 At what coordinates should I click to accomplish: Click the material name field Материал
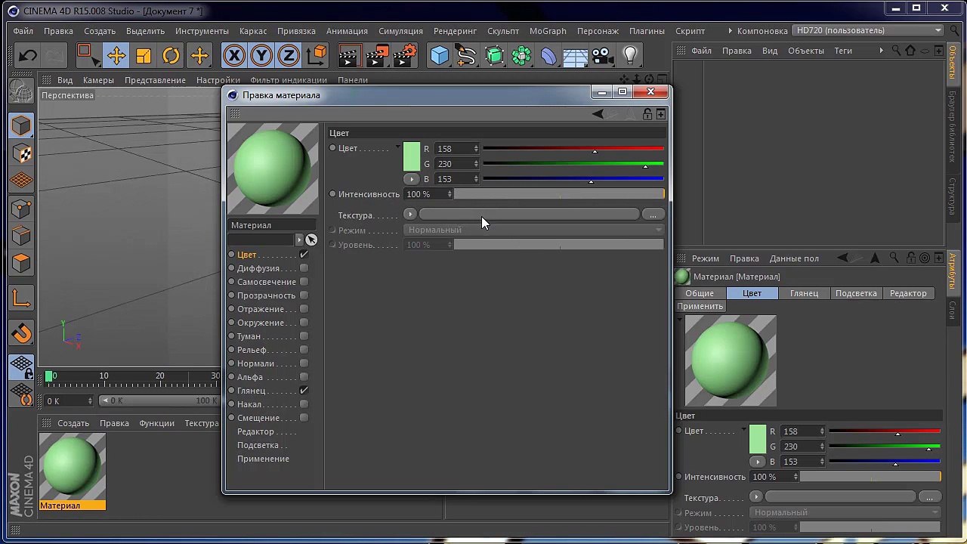pos(271,225)
